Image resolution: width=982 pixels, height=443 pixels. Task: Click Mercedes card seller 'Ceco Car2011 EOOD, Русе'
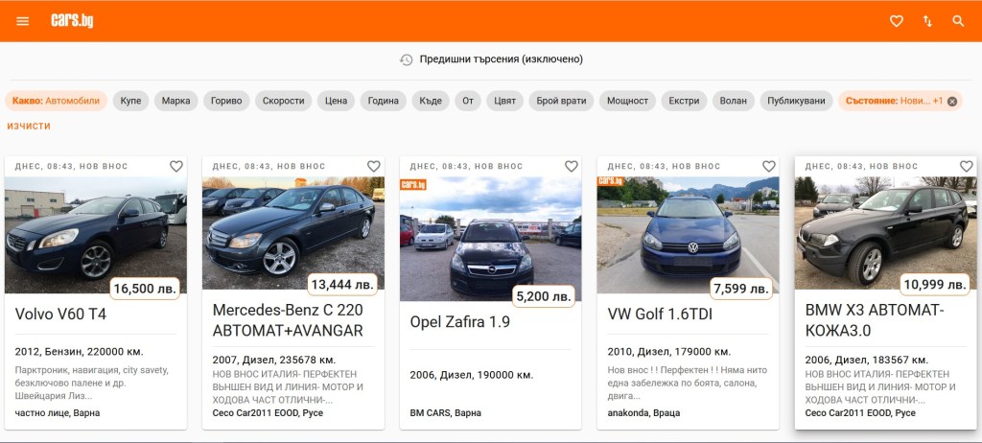pos(269,413)
